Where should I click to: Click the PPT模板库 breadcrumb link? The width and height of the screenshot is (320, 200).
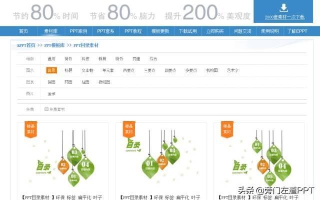click(54, 45)
